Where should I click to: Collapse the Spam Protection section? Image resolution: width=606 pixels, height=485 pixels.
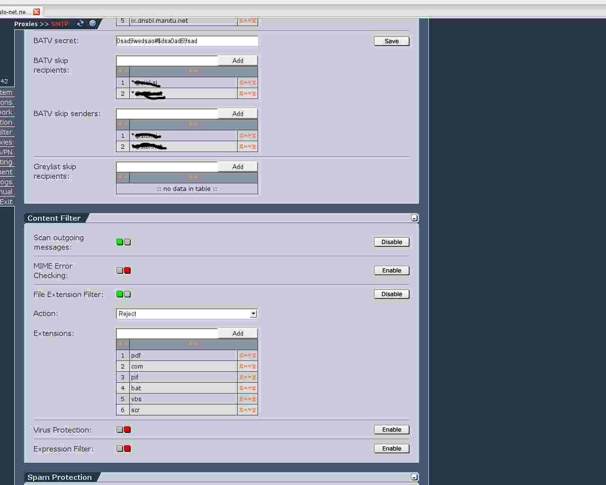click(414, 477)
